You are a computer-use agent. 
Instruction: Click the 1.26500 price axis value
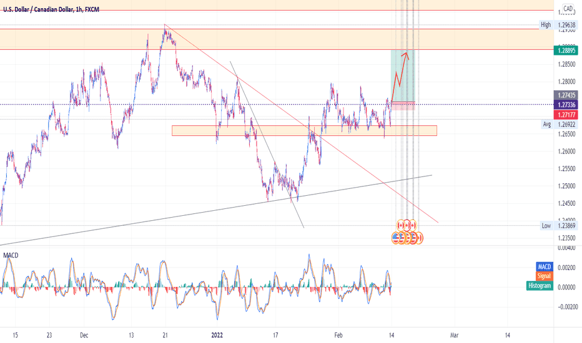pos(566,134)
